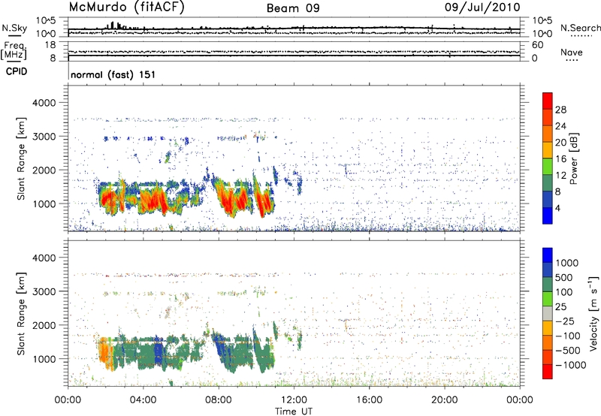Click the 'N.Sky' legend label
601x416 pixels.
14,28
